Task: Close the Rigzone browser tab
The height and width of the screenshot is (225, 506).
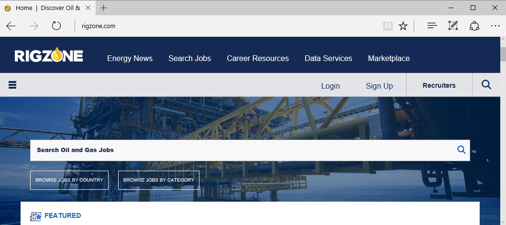Action: click(x=88, y=8)
